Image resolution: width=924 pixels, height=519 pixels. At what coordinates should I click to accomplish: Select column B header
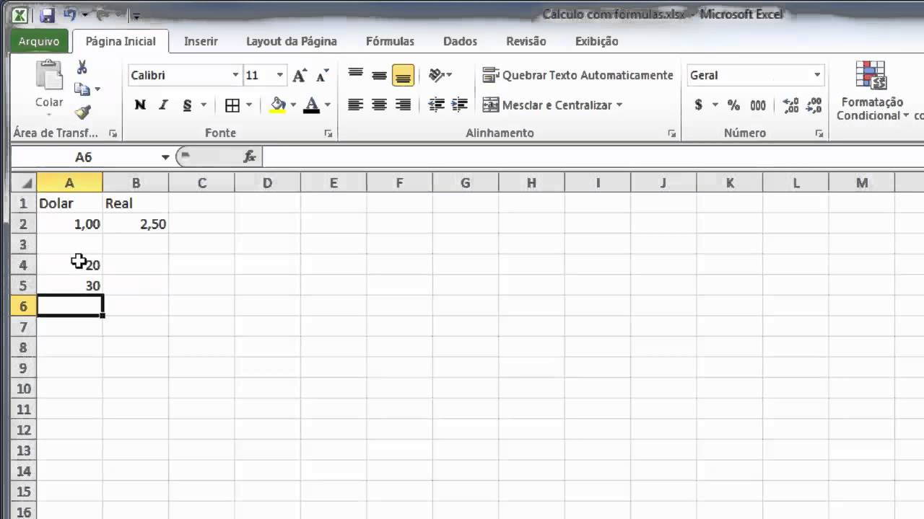136,183
